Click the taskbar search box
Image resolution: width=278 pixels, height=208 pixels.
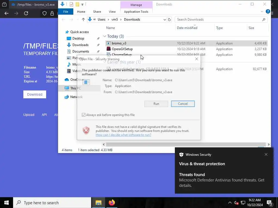pyautogui.click(x=52, y=203)
